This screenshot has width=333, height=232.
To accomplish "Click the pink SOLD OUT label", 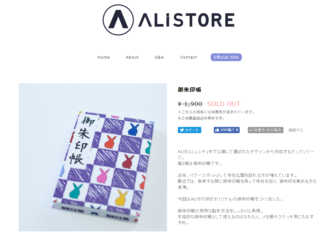I will (x=224, y=104).
